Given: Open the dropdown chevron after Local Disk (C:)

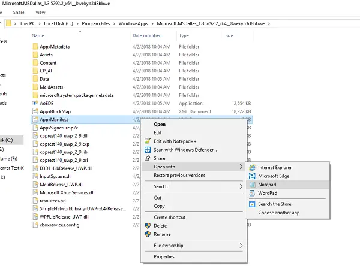Looking at the screenshot, I should tap(77, 23).
